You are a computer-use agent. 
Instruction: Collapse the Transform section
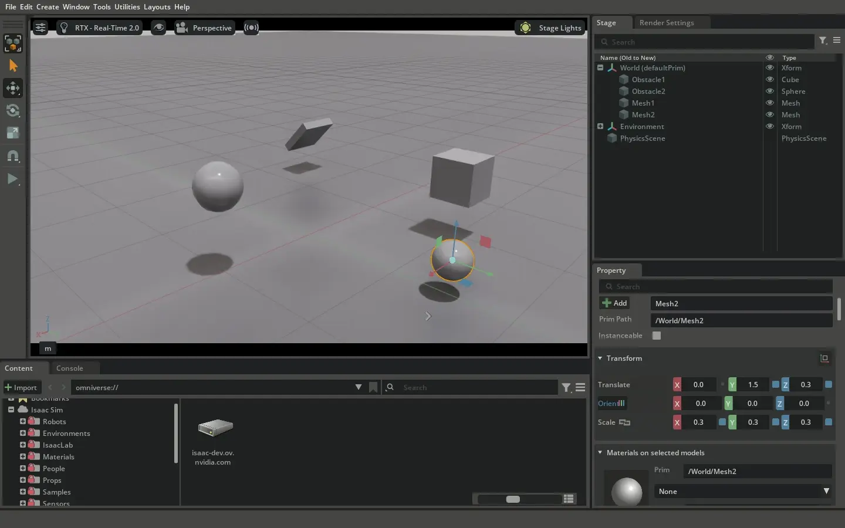pos(600,358)
